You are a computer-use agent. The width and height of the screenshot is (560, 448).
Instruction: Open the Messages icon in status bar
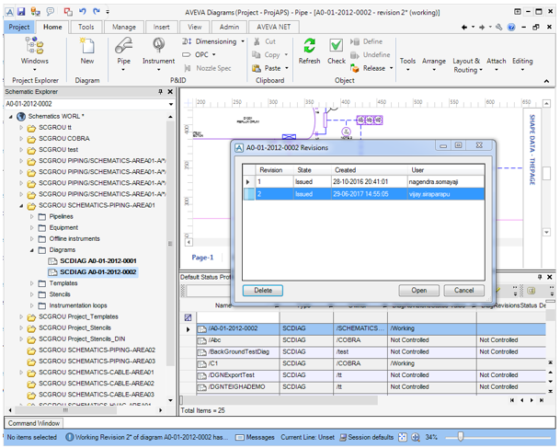240,437
